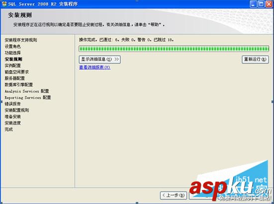The image size is (274, 204).
Task: Select 安装配置规则 step in sidebar
Action: click(x=16, y=110)
